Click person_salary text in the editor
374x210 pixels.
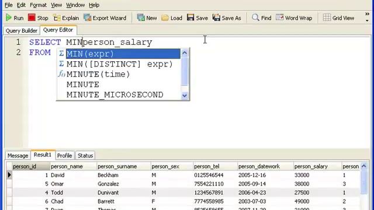point(117,43)
